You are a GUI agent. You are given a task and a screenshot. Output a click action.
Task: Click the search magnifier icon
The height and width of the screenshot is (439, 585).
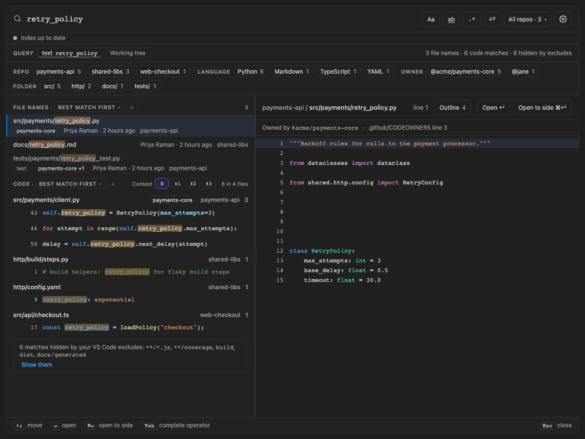pyautogui.click(x=18, y=19)
